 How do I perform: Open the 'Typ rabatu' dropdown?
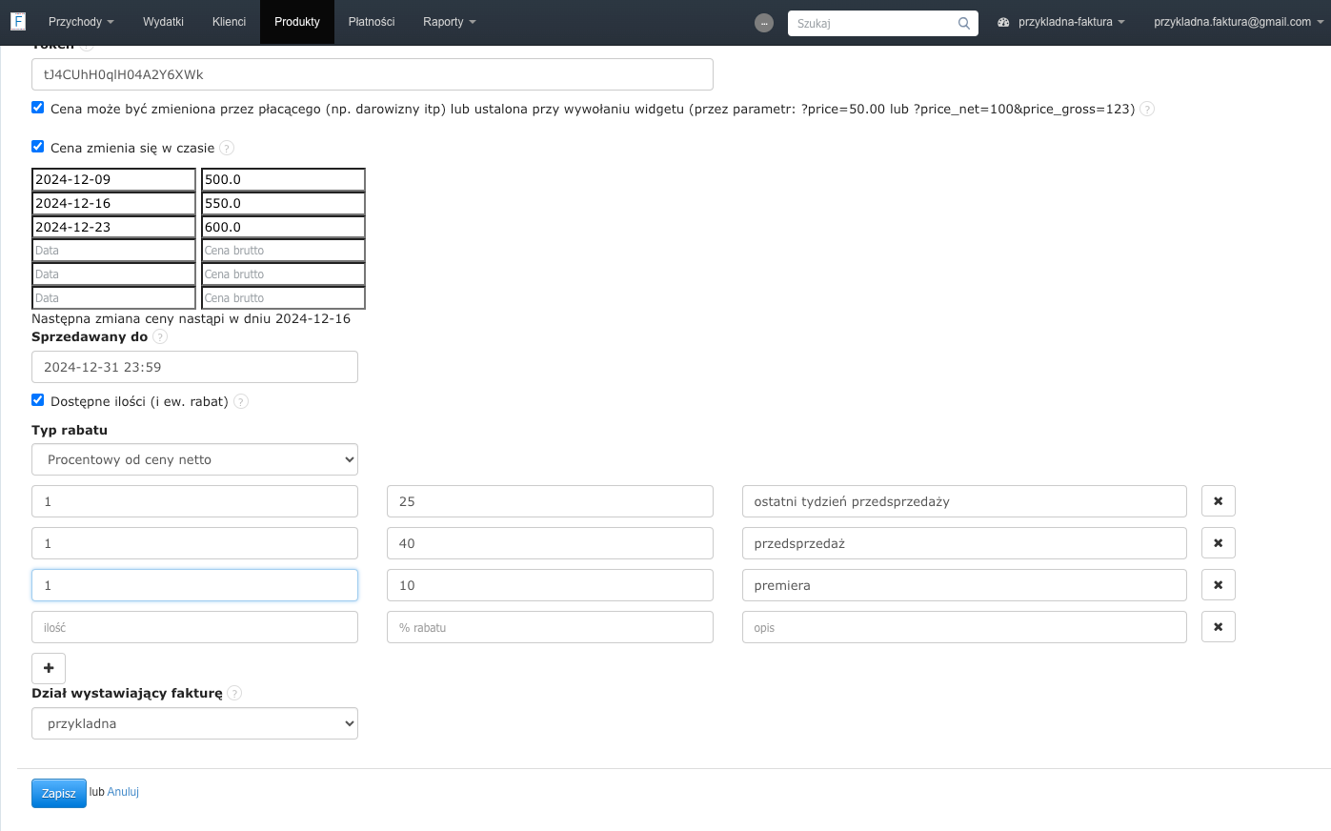click(194, 459)
